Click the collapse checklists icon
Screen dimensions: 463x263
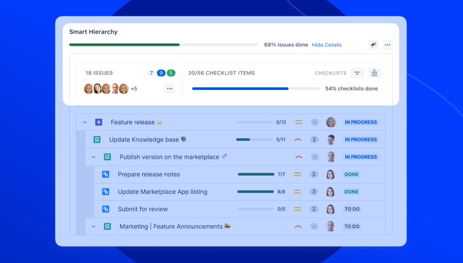(357, 73)
